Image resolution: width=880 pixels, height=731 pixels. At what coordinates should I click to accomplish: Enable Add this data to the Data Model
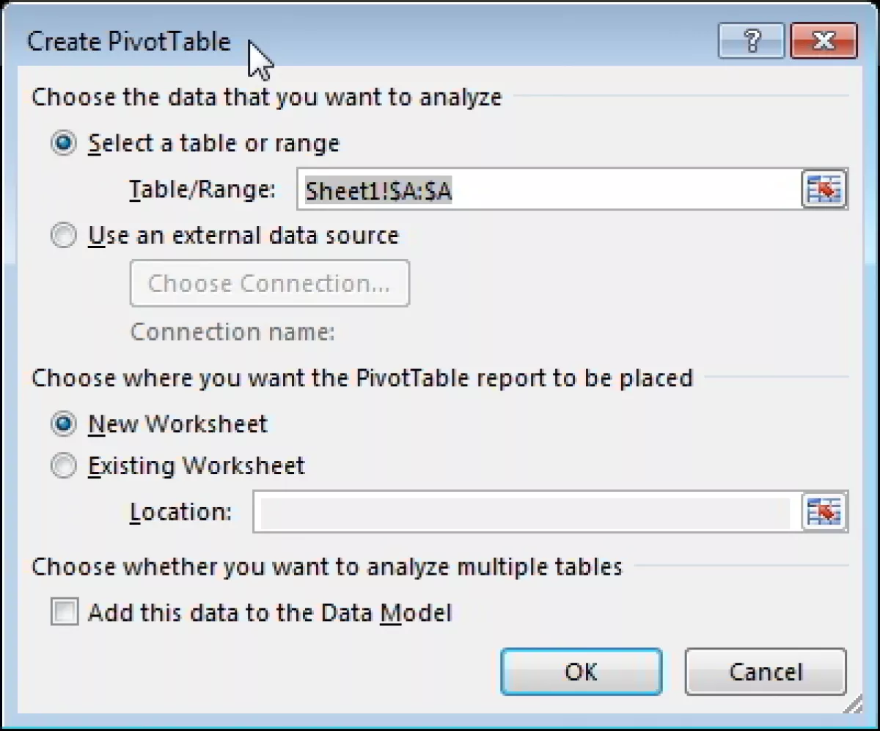pos(63,612)
